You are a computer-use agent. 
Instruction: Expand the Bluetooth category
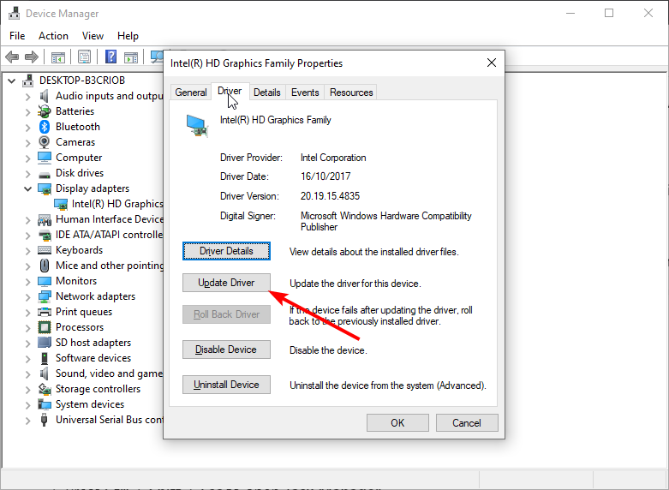[28, 127]
